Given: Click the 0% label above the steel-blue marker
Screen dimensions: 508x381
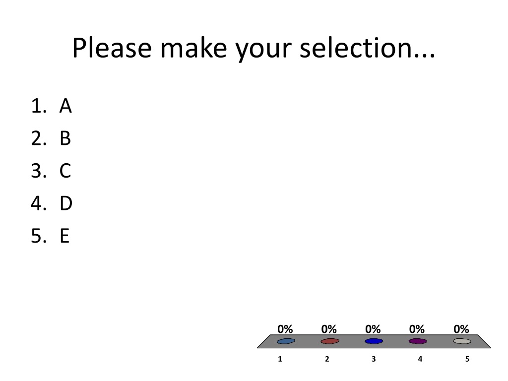Looking at the screenshot, I should (x=285, y=329).
